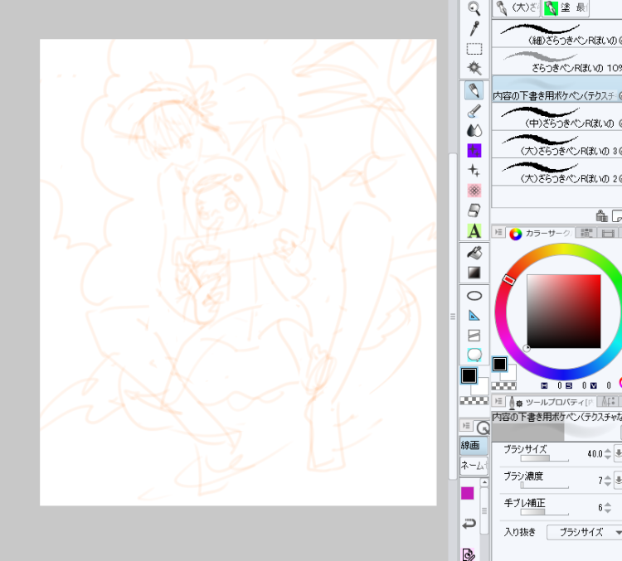Select the Eyedropper tool
622x561 pixels.
pos(474,28)
